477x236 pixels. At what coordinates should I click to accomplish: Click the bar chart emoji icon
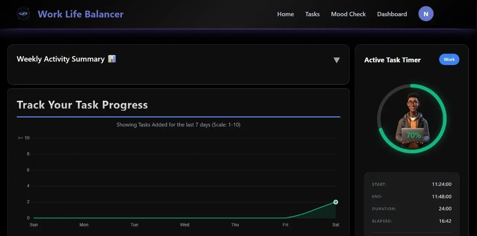[x=112, y=59]
